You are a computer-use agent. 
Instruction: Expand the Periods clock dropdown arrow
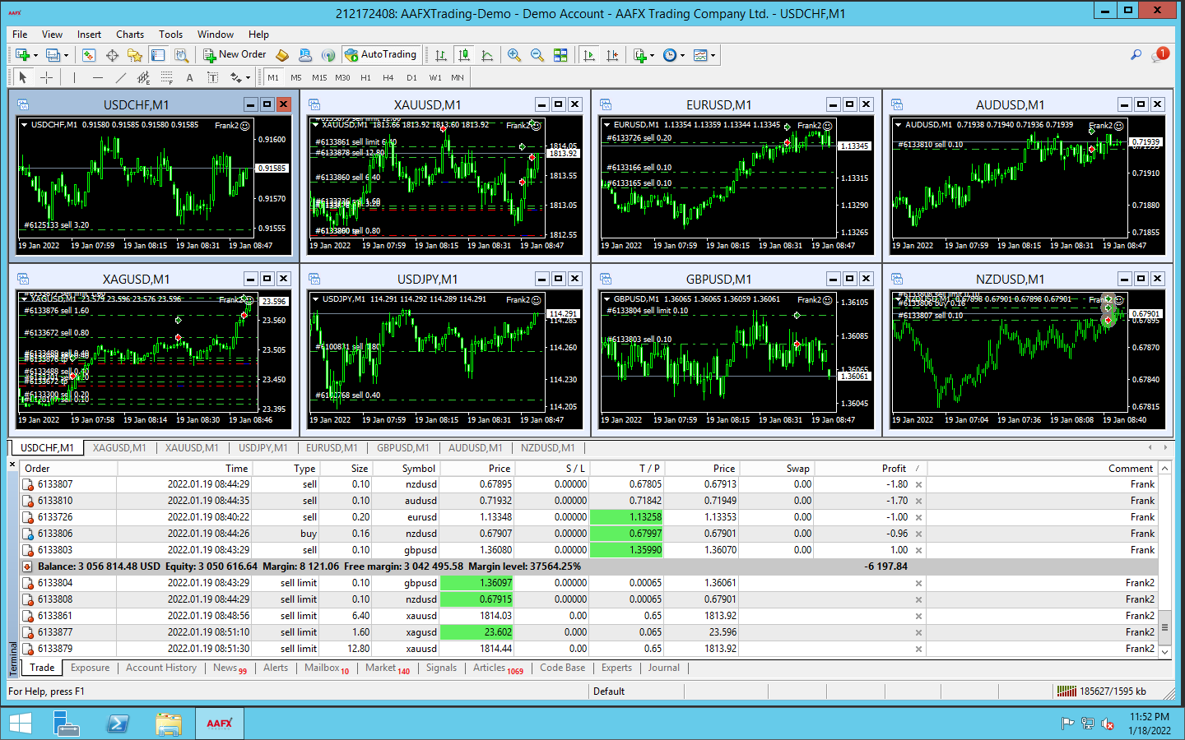(x=681, y=55)
